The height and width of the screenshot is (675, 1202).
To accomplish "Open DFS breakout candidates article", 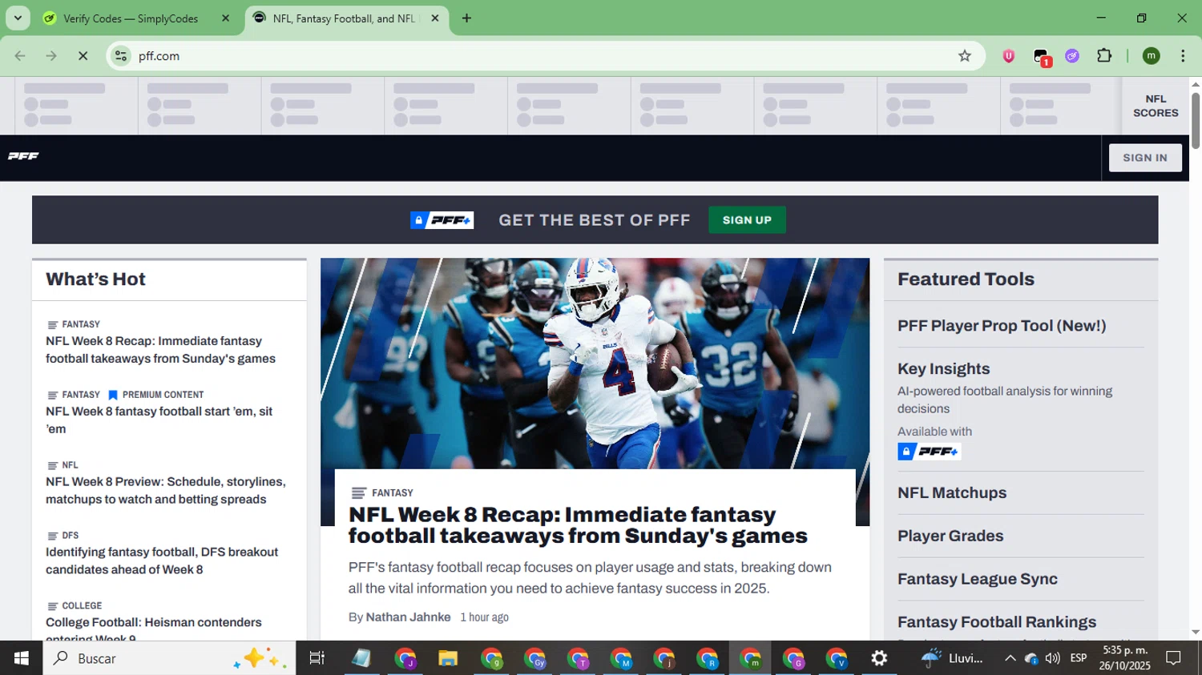I will click(162, 561).
